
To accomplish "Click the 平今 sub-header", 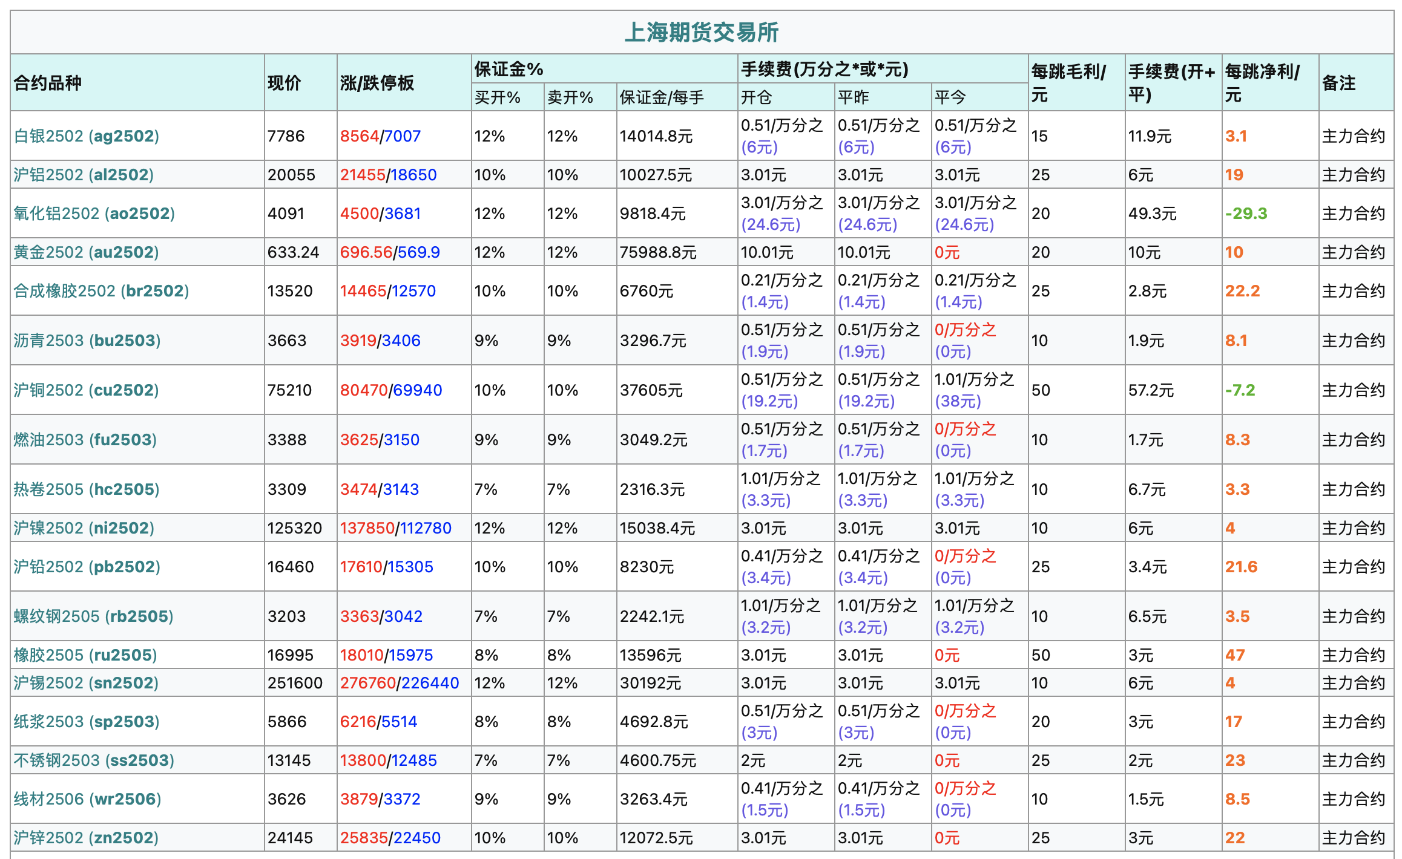I will pos(950,97).
